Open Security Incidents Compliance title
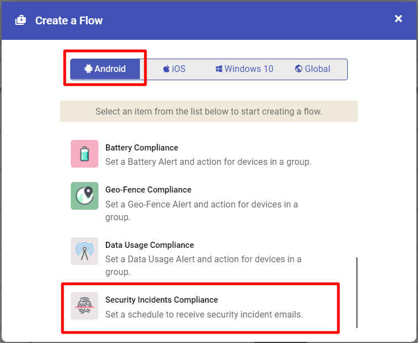The image size is (418, 343). click(161, 300)
